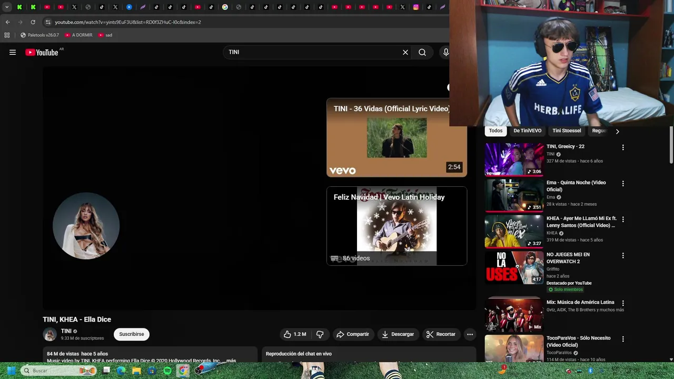Image resolution: width=674 pixels, height=379 pixels.
Task: Clear the TINI search text with X
Action: [x=405, y=52]
